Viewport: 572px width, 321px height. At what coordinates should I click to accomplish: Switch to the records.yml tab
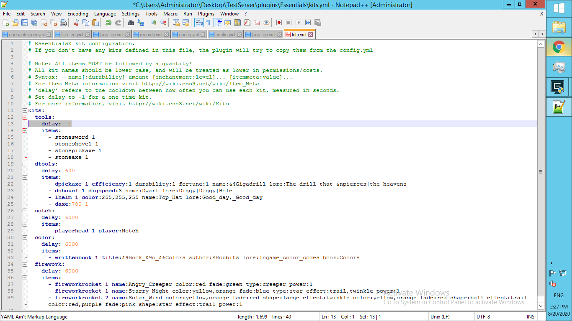pyautogui.click(x=151, y=35)
